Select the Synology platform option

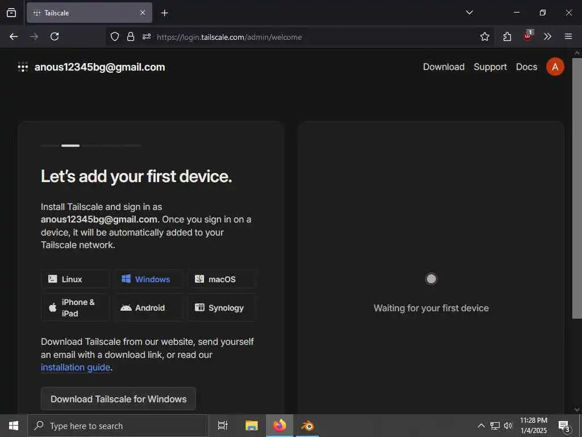coord(222,308)
